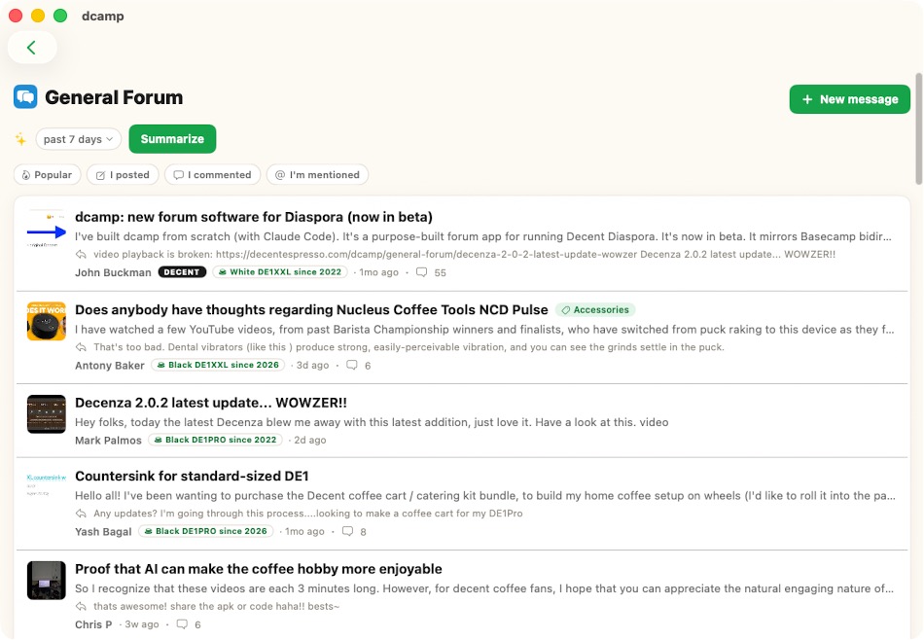924x640 pixels.
Task: Click the Dental vibrators reply preview text
Action: pos(409,347)
